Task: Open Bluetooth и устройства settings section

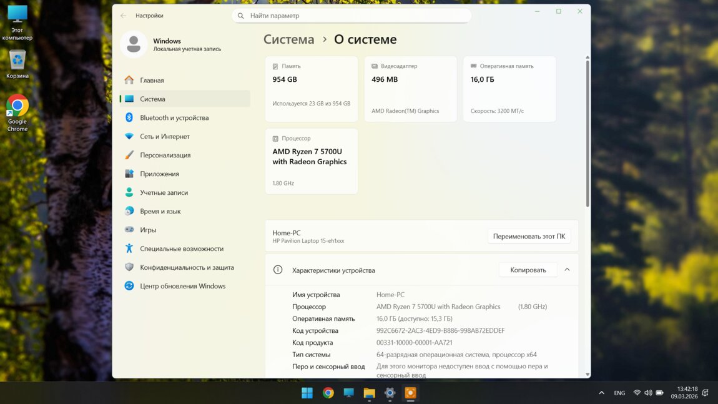Action: (174, 117)
